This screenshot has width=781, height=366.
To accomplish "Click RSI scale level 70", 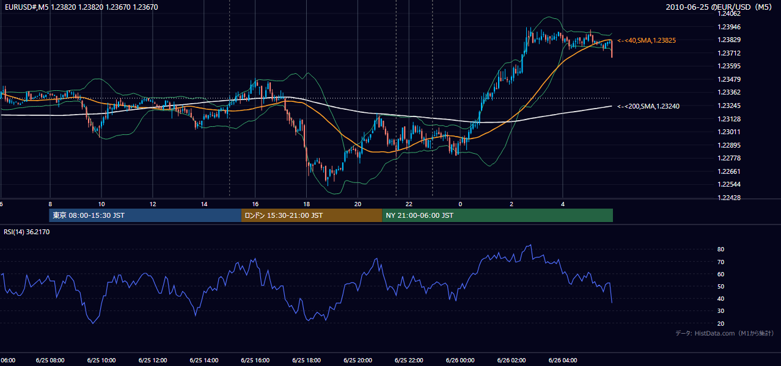I will (x=721, y=262).
